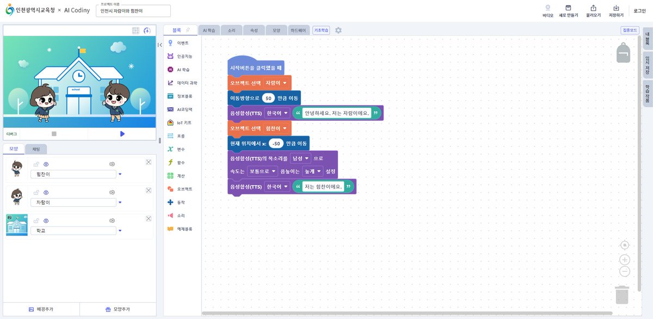Zoom in the workspace with plus icon

[625, 260]
